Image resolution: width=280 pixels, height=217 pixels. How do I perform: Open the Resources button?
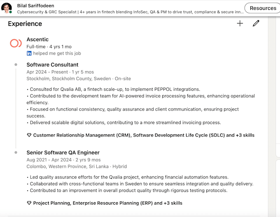[x=263, y=8]
